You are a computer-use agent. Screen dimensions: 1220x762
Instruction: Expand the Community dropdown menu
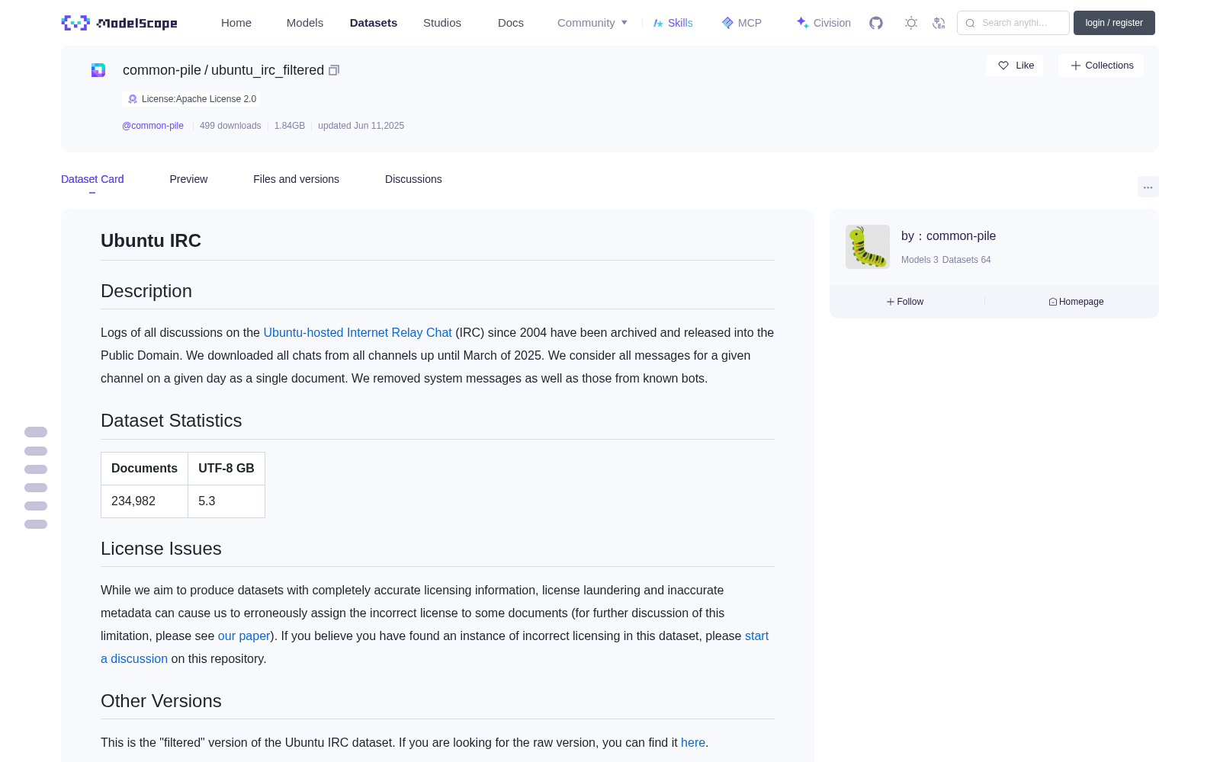(592, 23)
